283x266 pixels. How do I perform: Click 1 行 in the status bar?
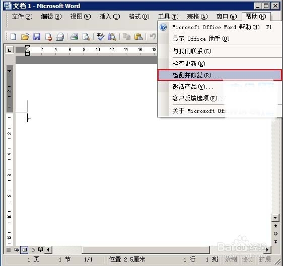point(189,259)
